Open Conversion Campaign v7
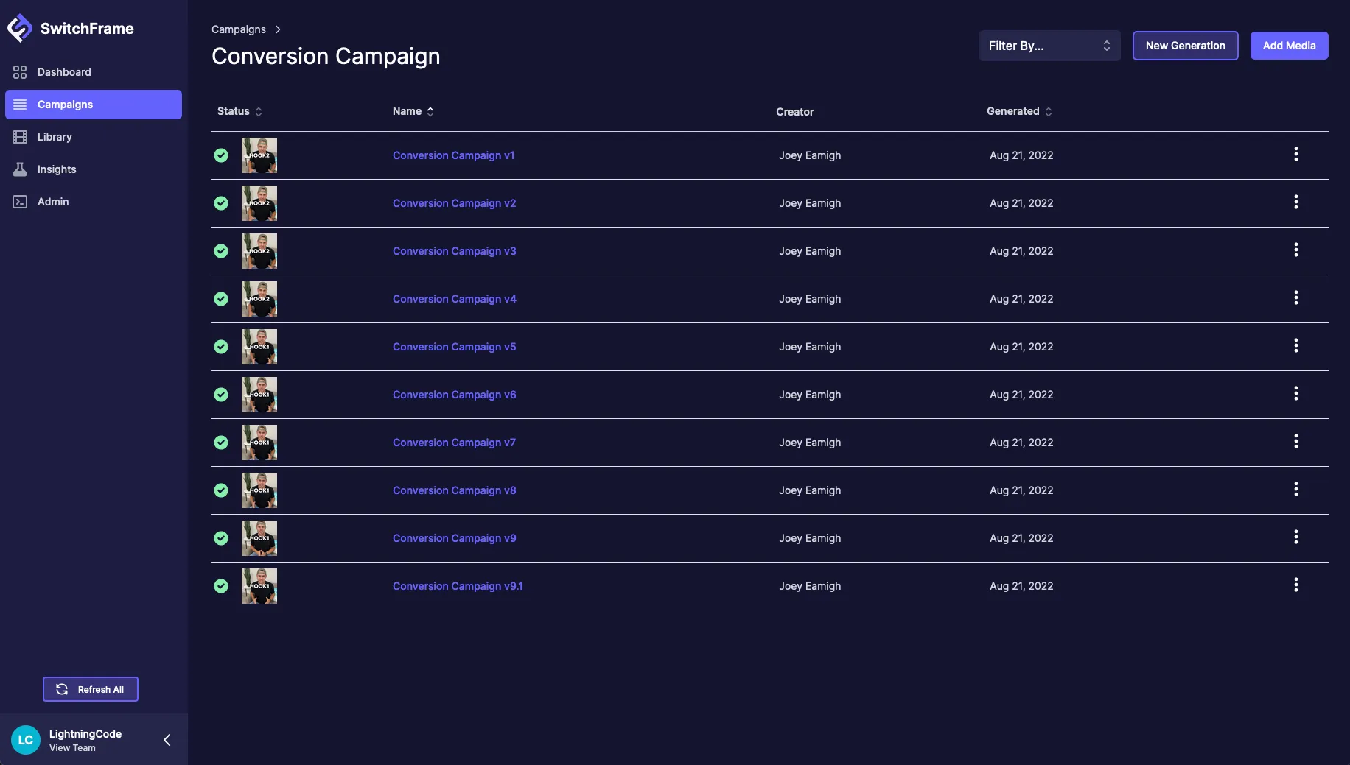 [x=454, y=443]
